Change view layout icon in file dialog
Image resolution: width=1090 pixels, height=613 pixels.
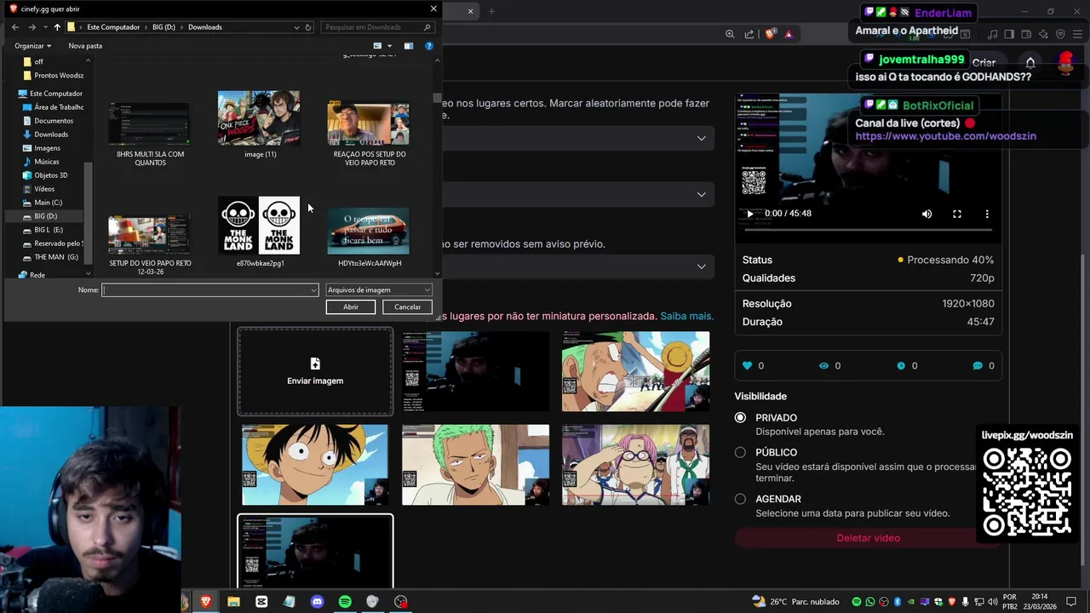click(377, 46)
